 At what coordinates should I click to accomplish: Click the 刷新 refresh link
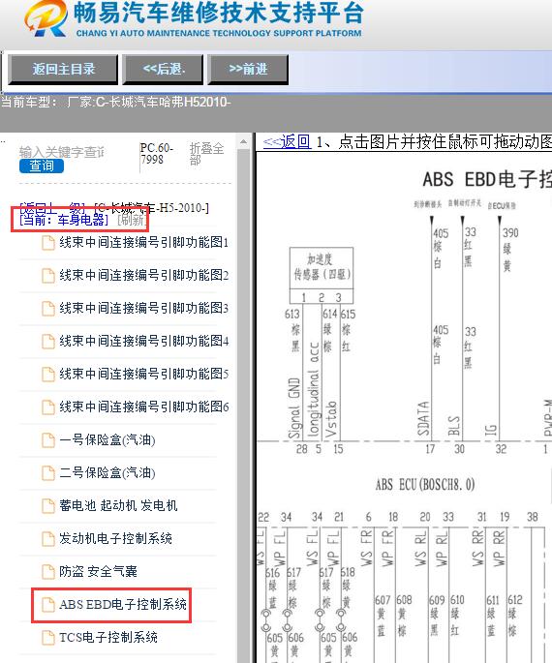point(132,220)
